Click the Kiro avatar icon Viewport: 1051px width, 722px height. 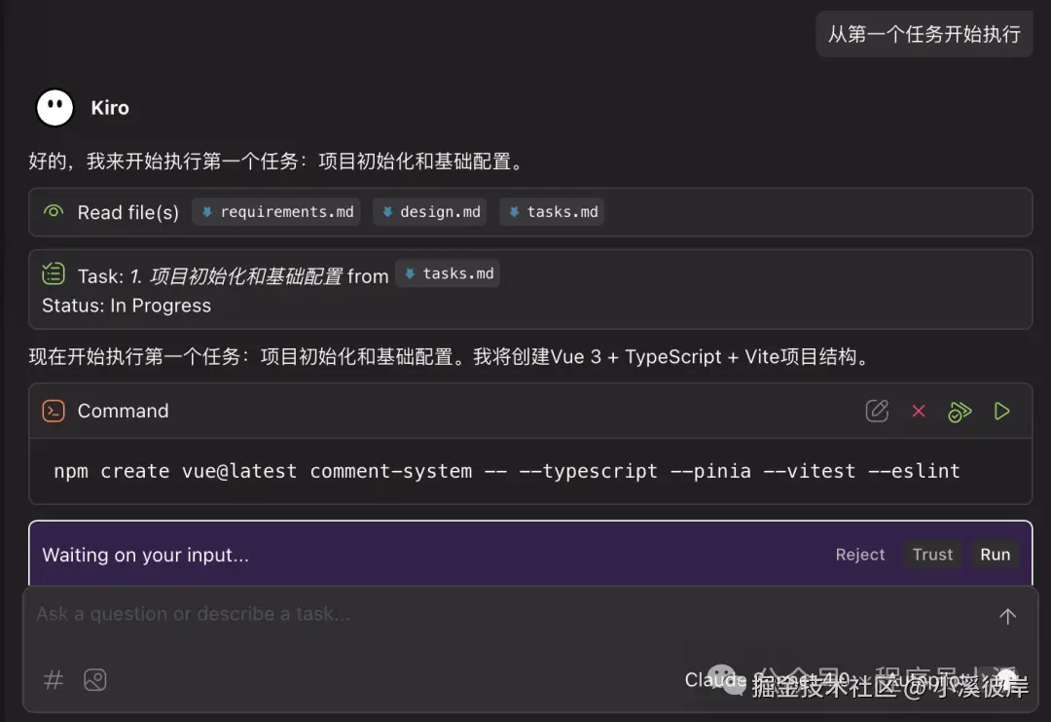(x=54, y=107)
